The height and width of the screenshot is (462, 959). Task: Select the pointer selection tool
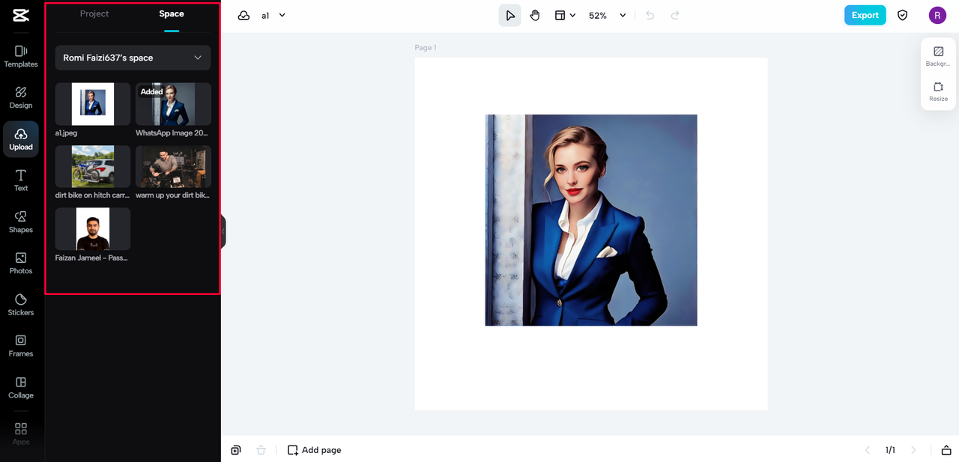[x=510, y=15]
